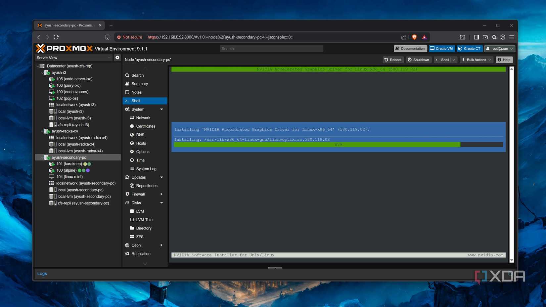Select the Shell menu item
Viewport: 546px width, 307px height.
tap(145, 101)
